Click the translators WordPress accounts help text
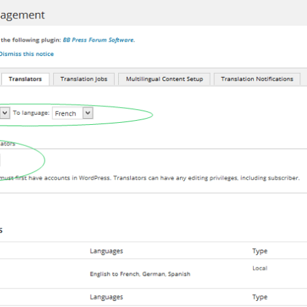The image size is (307, 307). 149,178
